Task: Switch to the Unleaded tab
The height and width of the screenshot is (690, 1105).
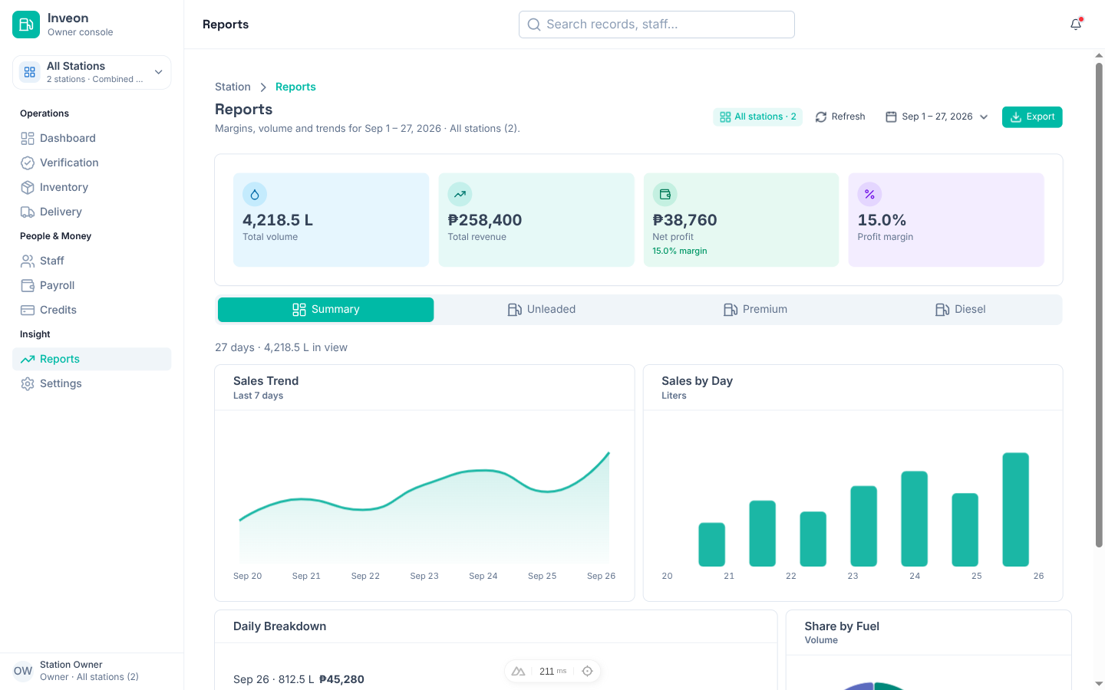Action: (542, 310)
